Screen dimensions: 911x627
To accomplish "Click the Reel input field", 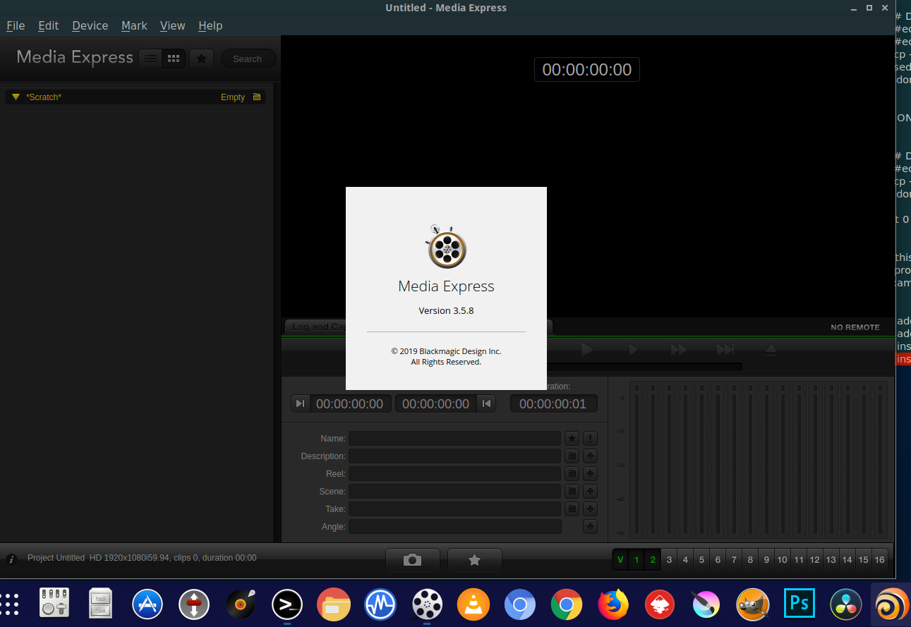I will [x=454, y=474].
